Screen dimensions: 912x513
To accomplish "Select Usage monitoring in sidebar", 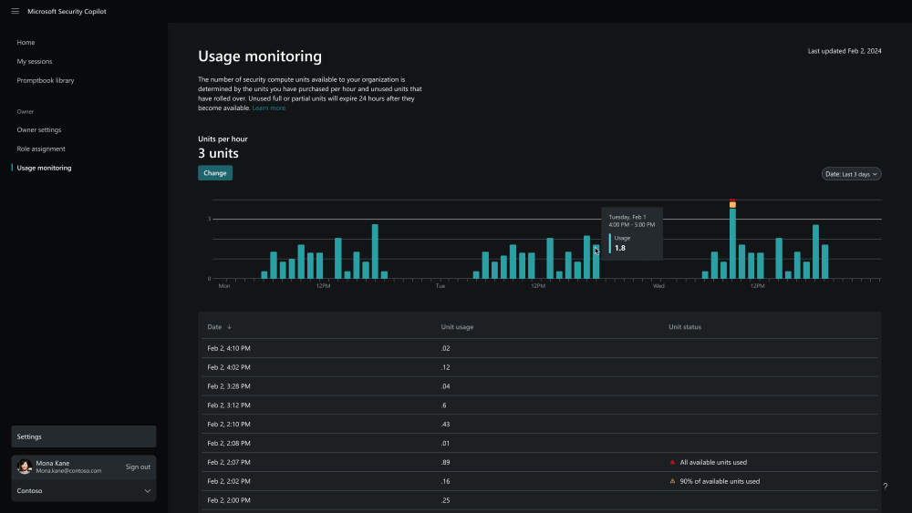I will tap(44, 168).
